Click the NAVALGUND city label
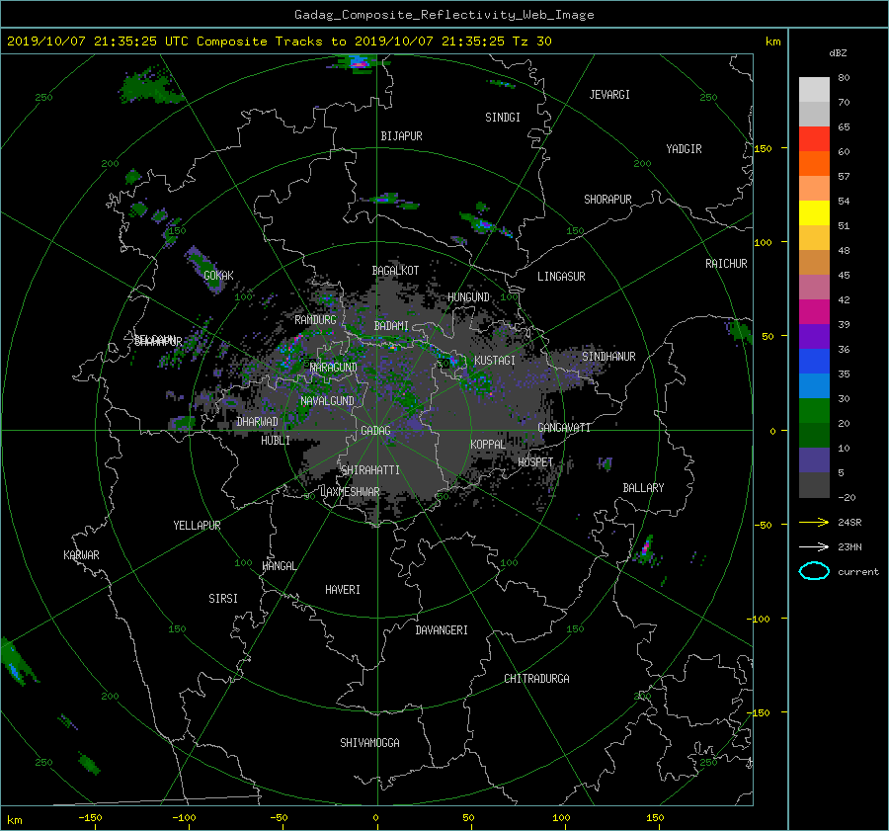889x831 pixels. click(x=327, y=401)
